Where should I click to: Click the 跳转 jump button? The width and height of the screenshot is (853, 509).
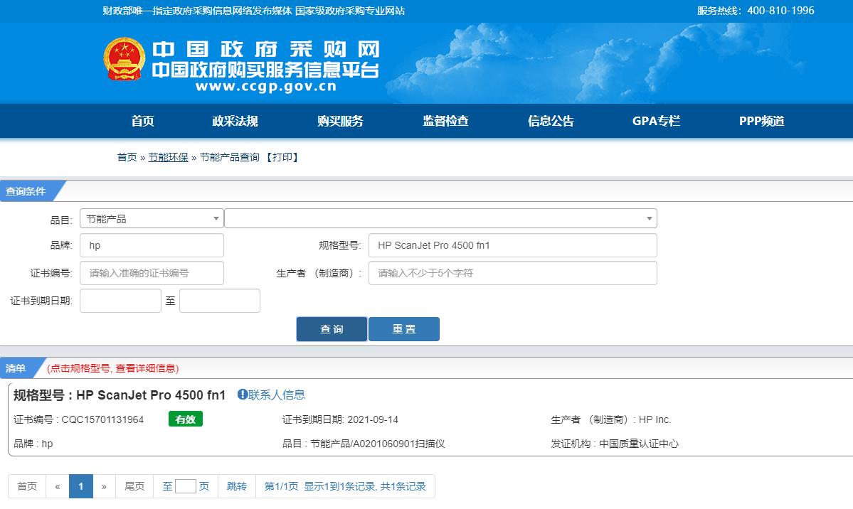(237, 486)
